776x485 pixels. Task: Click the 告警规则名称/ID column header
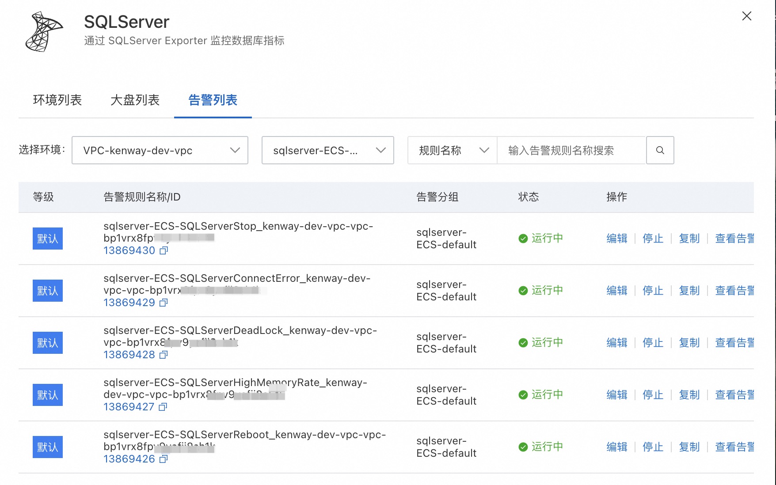click(x=142, y=197)
